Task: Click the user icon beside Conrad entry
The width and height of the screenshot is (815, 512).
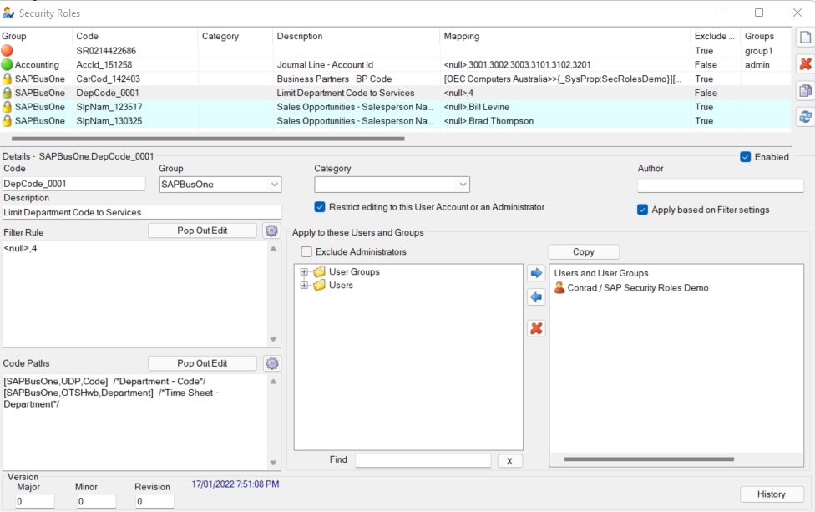Action: point(559,287)
